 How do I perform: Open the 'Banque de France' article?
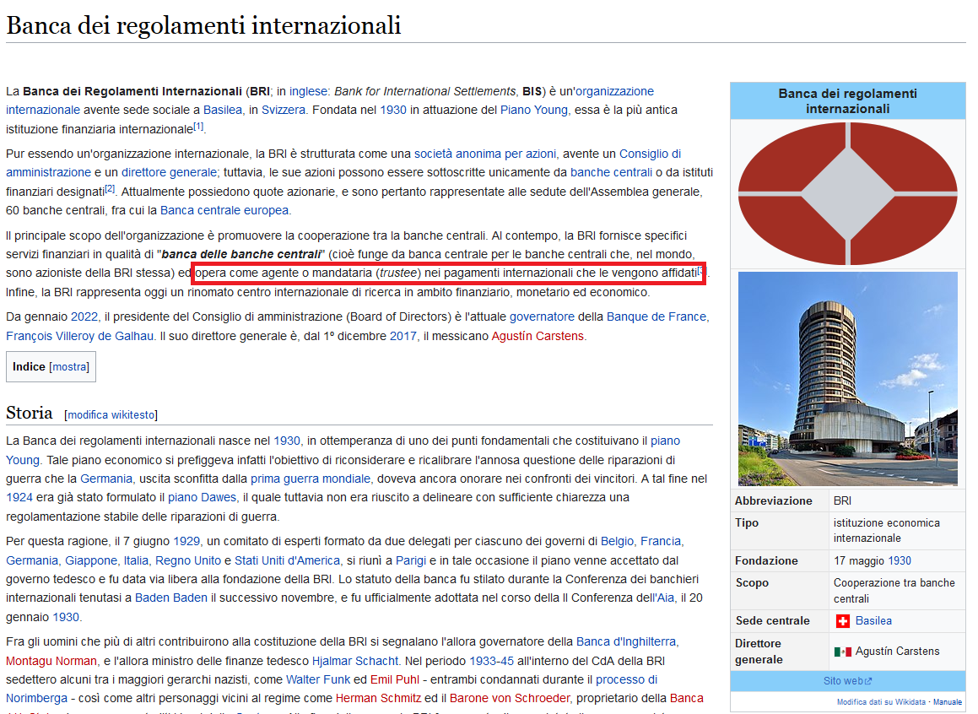tap(657, 316)
